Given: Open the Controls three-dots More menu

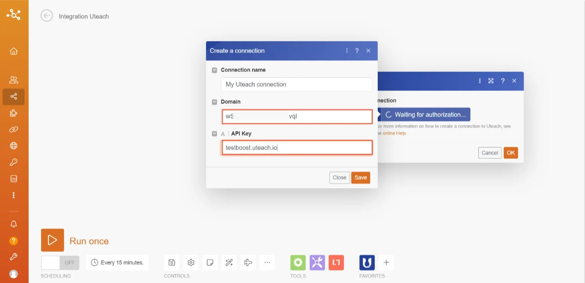Looking at the screenshot, I should 267,262.
